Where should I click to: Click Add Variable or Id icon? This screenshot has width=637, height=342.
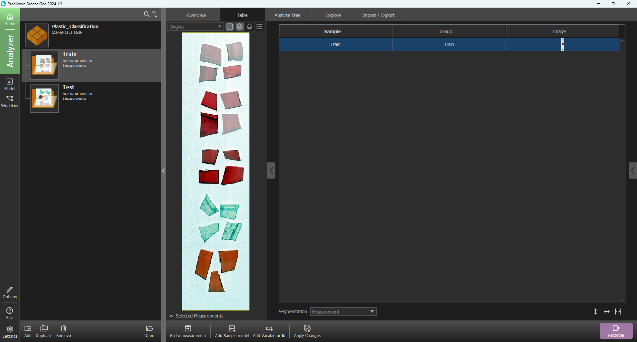(x=269, y=328)
